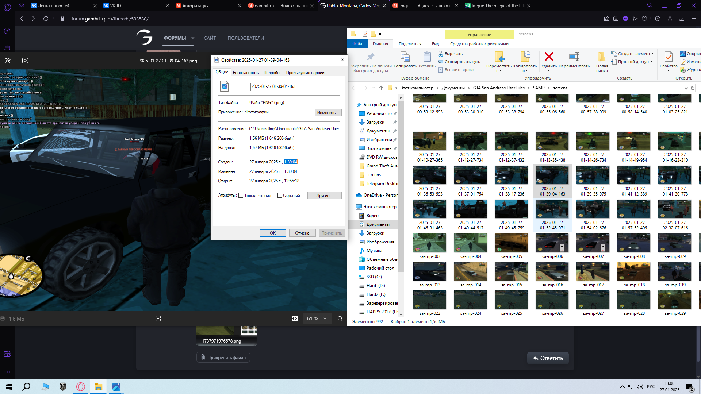Screen dimensions: 701x394
Task: Click the Reply button on forum
Action: tap(548, 358)
